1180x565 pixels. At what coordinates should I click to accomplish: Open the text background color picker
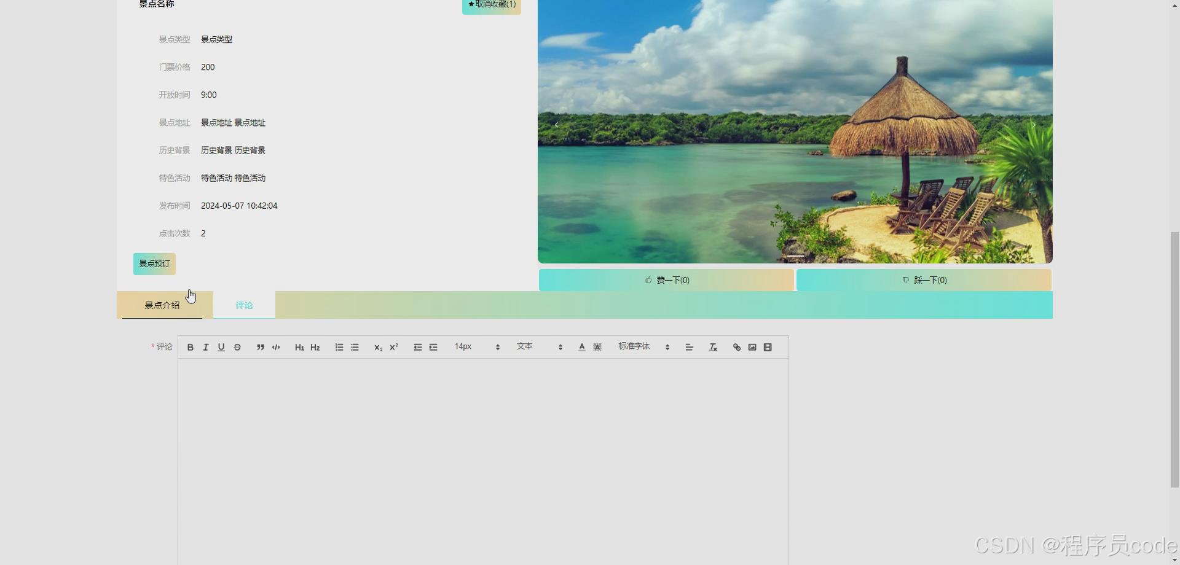(x=597, y=348)
